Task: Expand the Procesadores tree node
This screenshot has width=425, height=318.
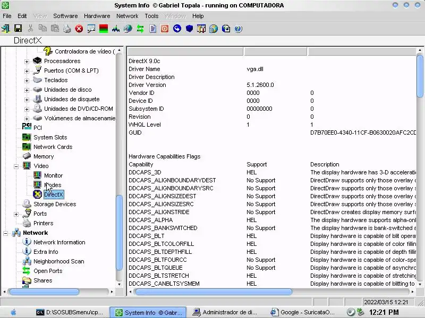Action: click(27, 61)
